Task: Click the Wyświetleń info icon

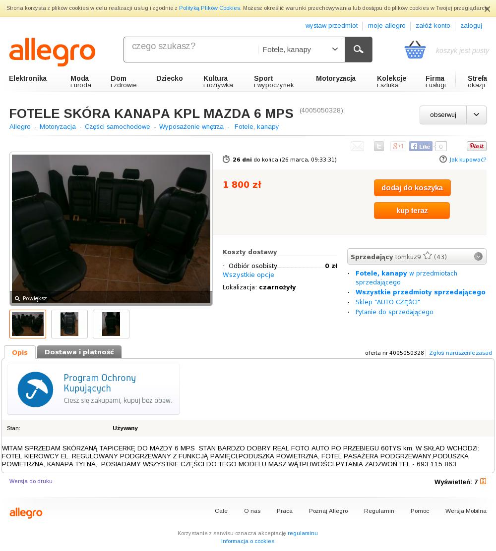Action: (483, 482)
